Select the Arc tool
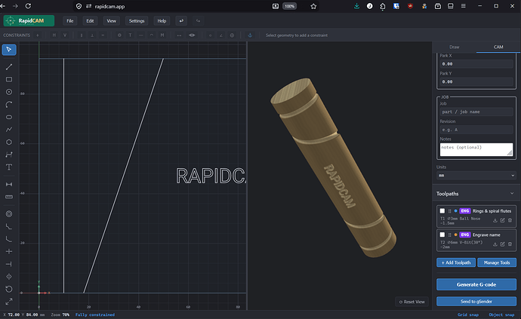This screenshot has width=521, height=319. (x=9, y=105)
